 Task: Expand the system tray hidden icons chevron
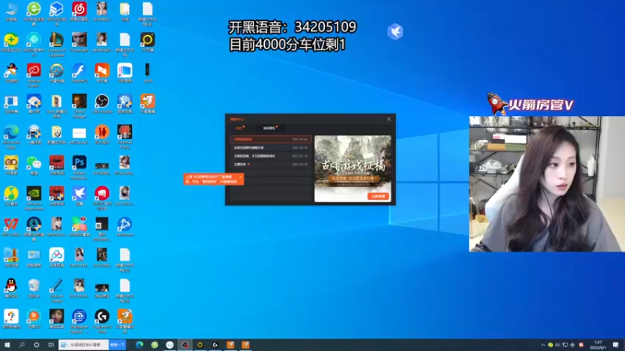pos(543,345)
